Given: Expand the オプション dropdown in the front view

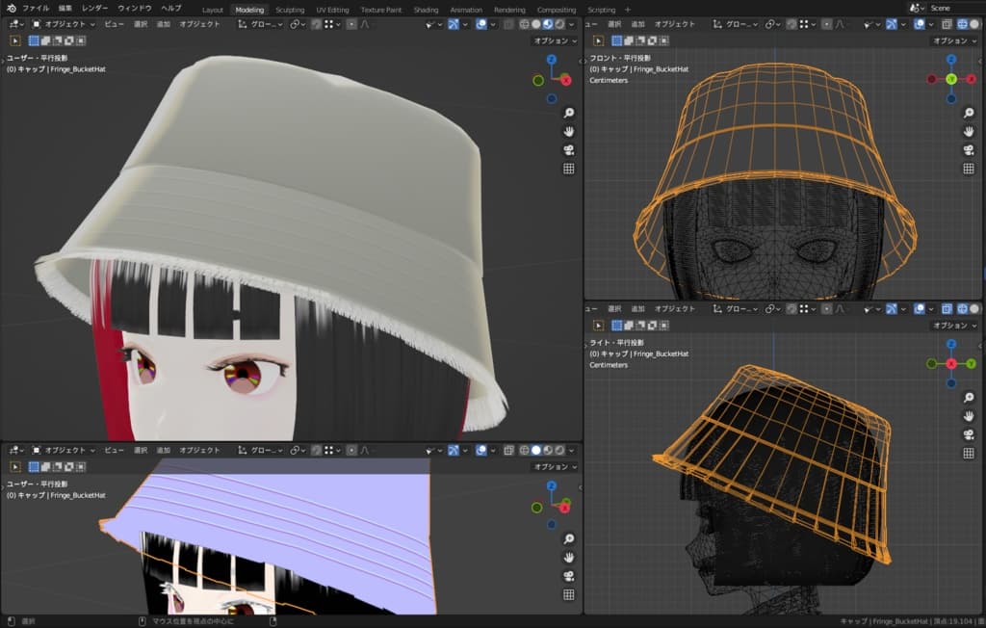Looking at the screenshot, I should (953, 41).
